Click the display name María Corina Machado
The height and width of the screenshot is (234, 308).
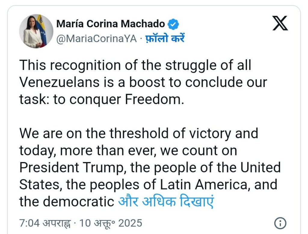click(x=111, y=24)
